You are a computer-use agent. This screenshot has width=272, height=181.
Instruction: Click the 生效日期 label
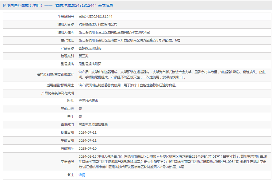pos(67,140)
